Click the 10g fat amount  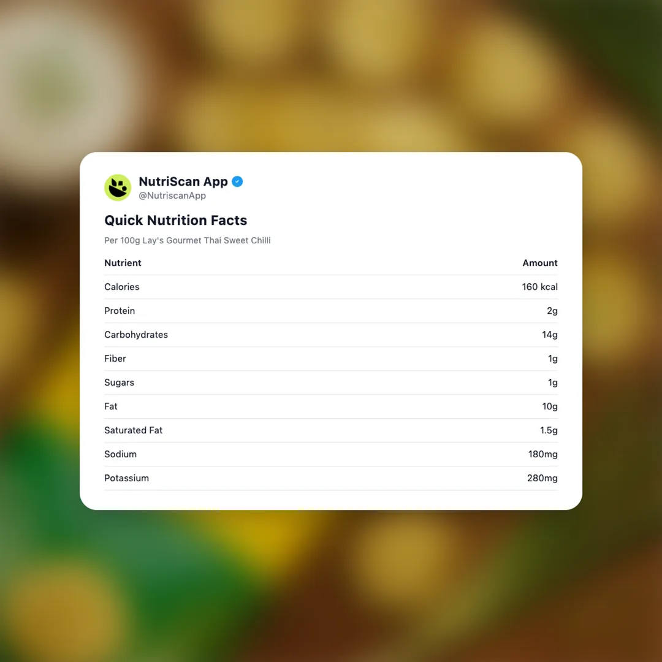[x=550, y=406]
